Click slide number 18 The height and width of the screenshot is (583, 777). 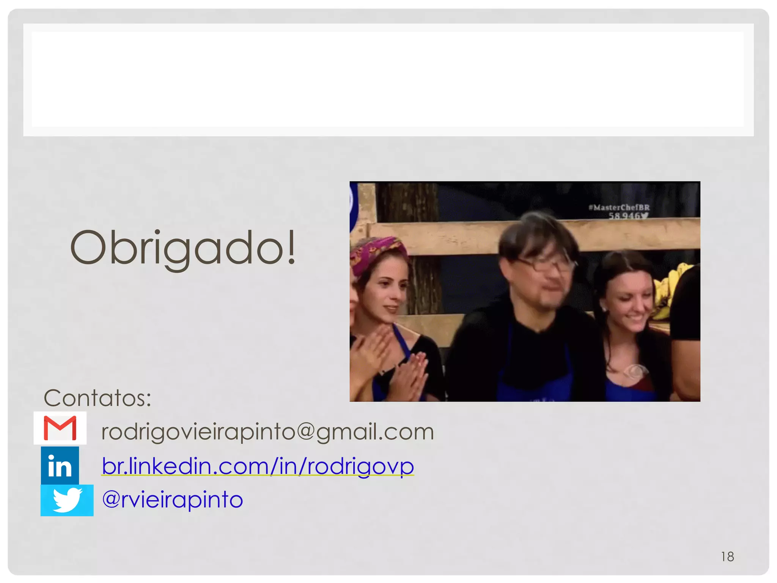727,557
